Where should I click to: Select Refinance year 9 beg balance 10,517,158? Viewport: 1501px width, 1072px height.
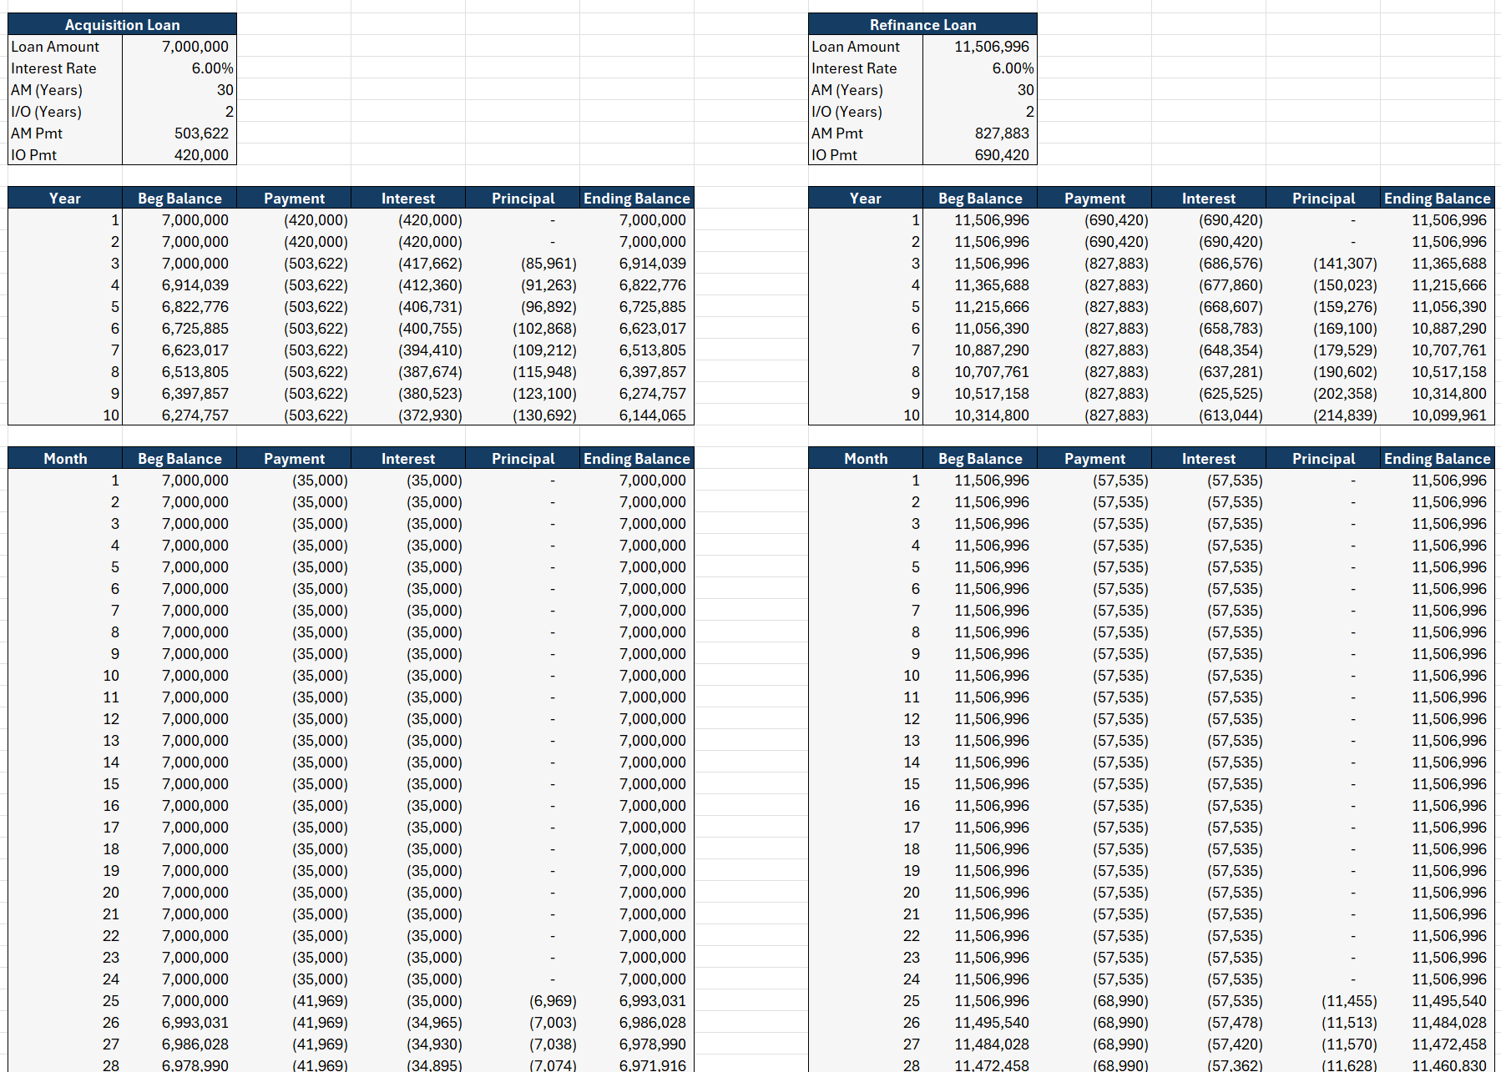(x=980, y=394)
